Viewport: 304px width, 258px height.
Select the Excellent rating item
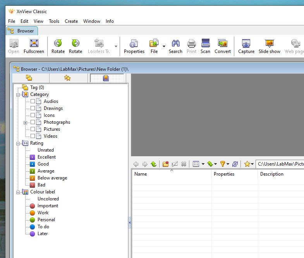(43, 157)
